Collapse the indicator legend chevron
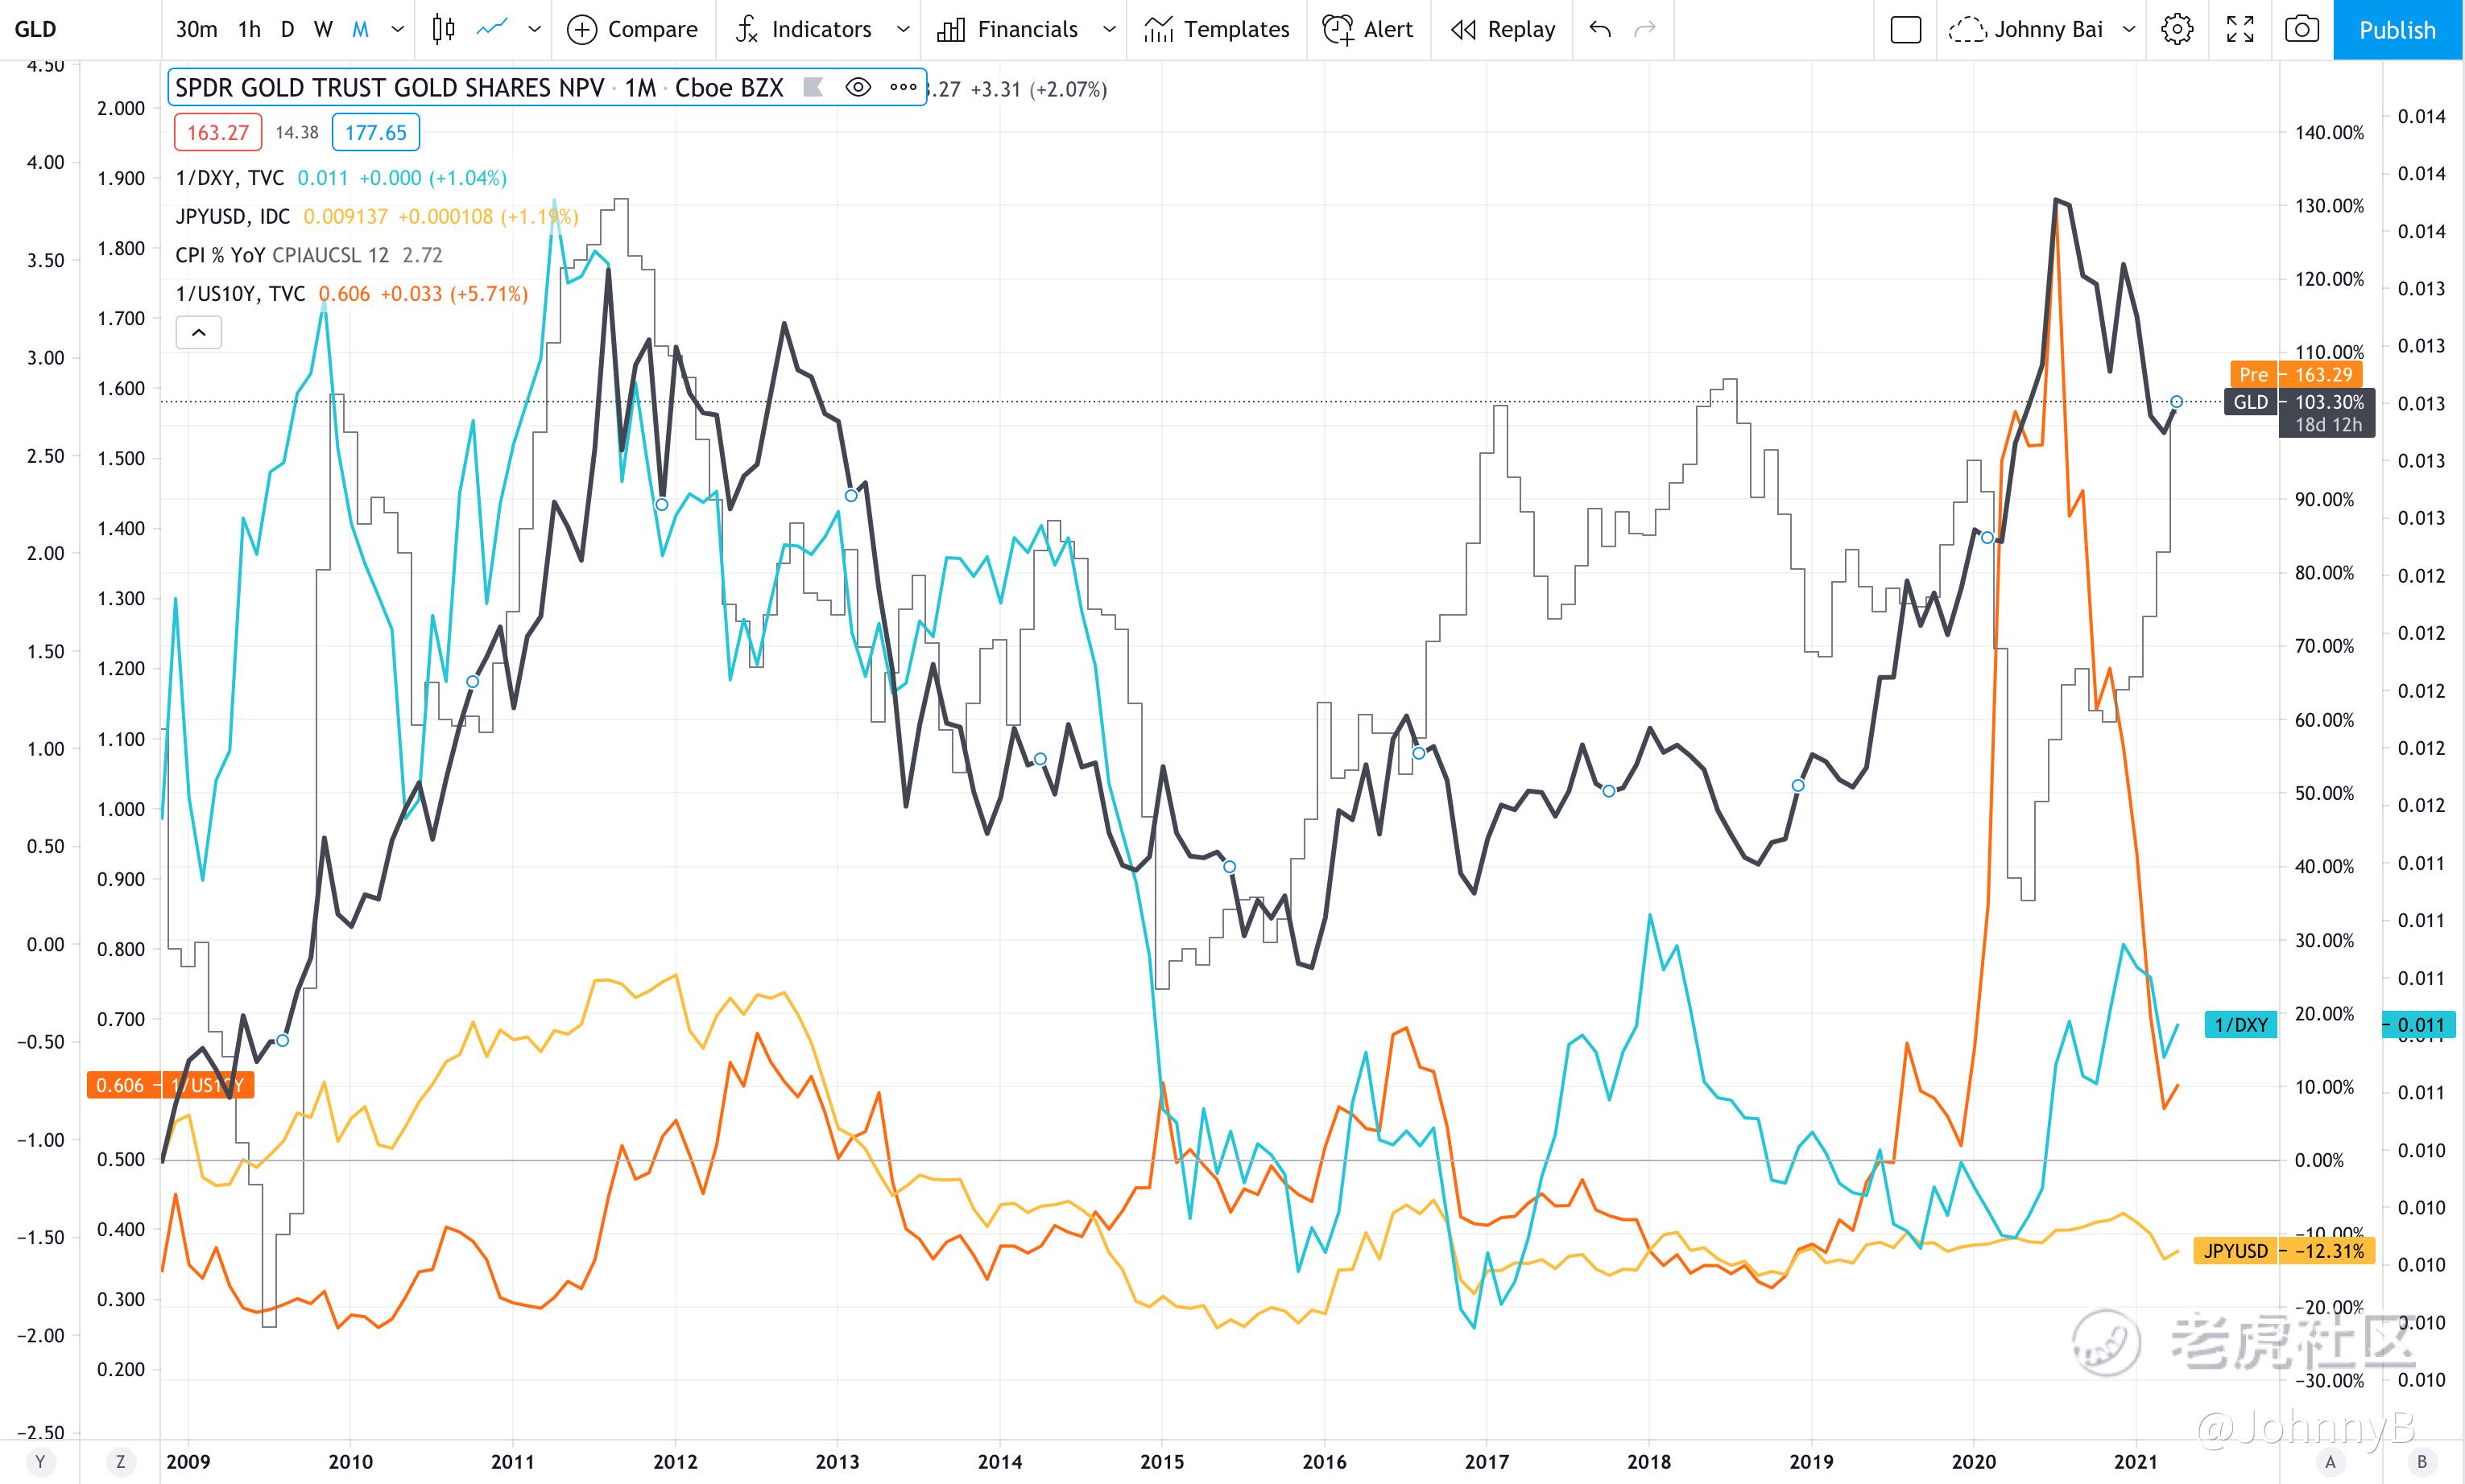This screenshot has height=1484, width=2465. [198, 332]
